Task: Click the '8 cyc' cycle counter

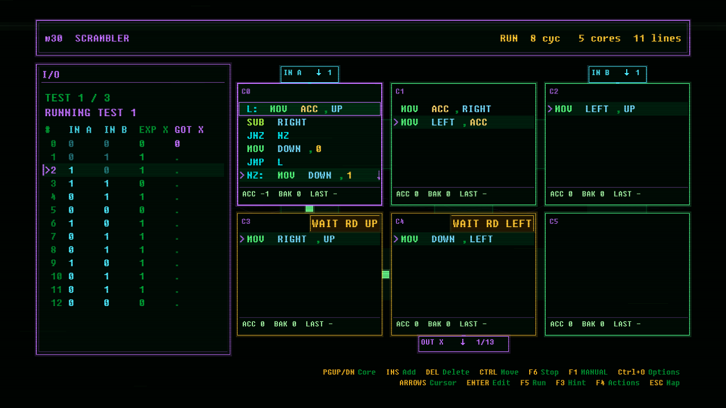Action: click(x=545, y=39)
